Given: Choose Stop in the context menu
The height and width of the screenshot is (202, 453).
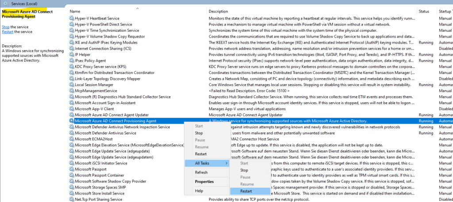Looking at the screenshot, I should pyautogui.click(x=199, y=133).
